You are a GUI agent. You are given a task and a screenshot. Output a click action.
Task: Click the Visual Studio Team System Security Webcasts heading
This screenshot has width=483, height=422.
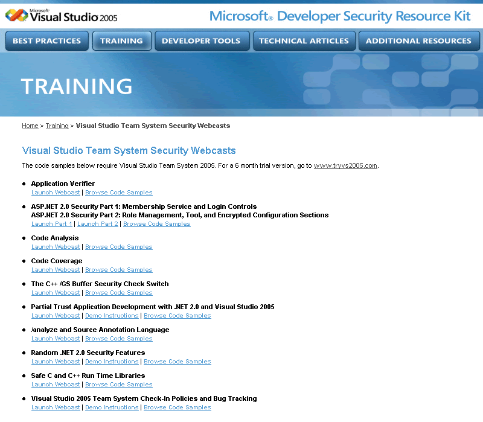click(x=129, y=150)
